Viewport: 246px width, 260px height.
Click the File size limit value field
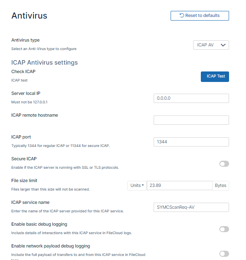[179, 185]
